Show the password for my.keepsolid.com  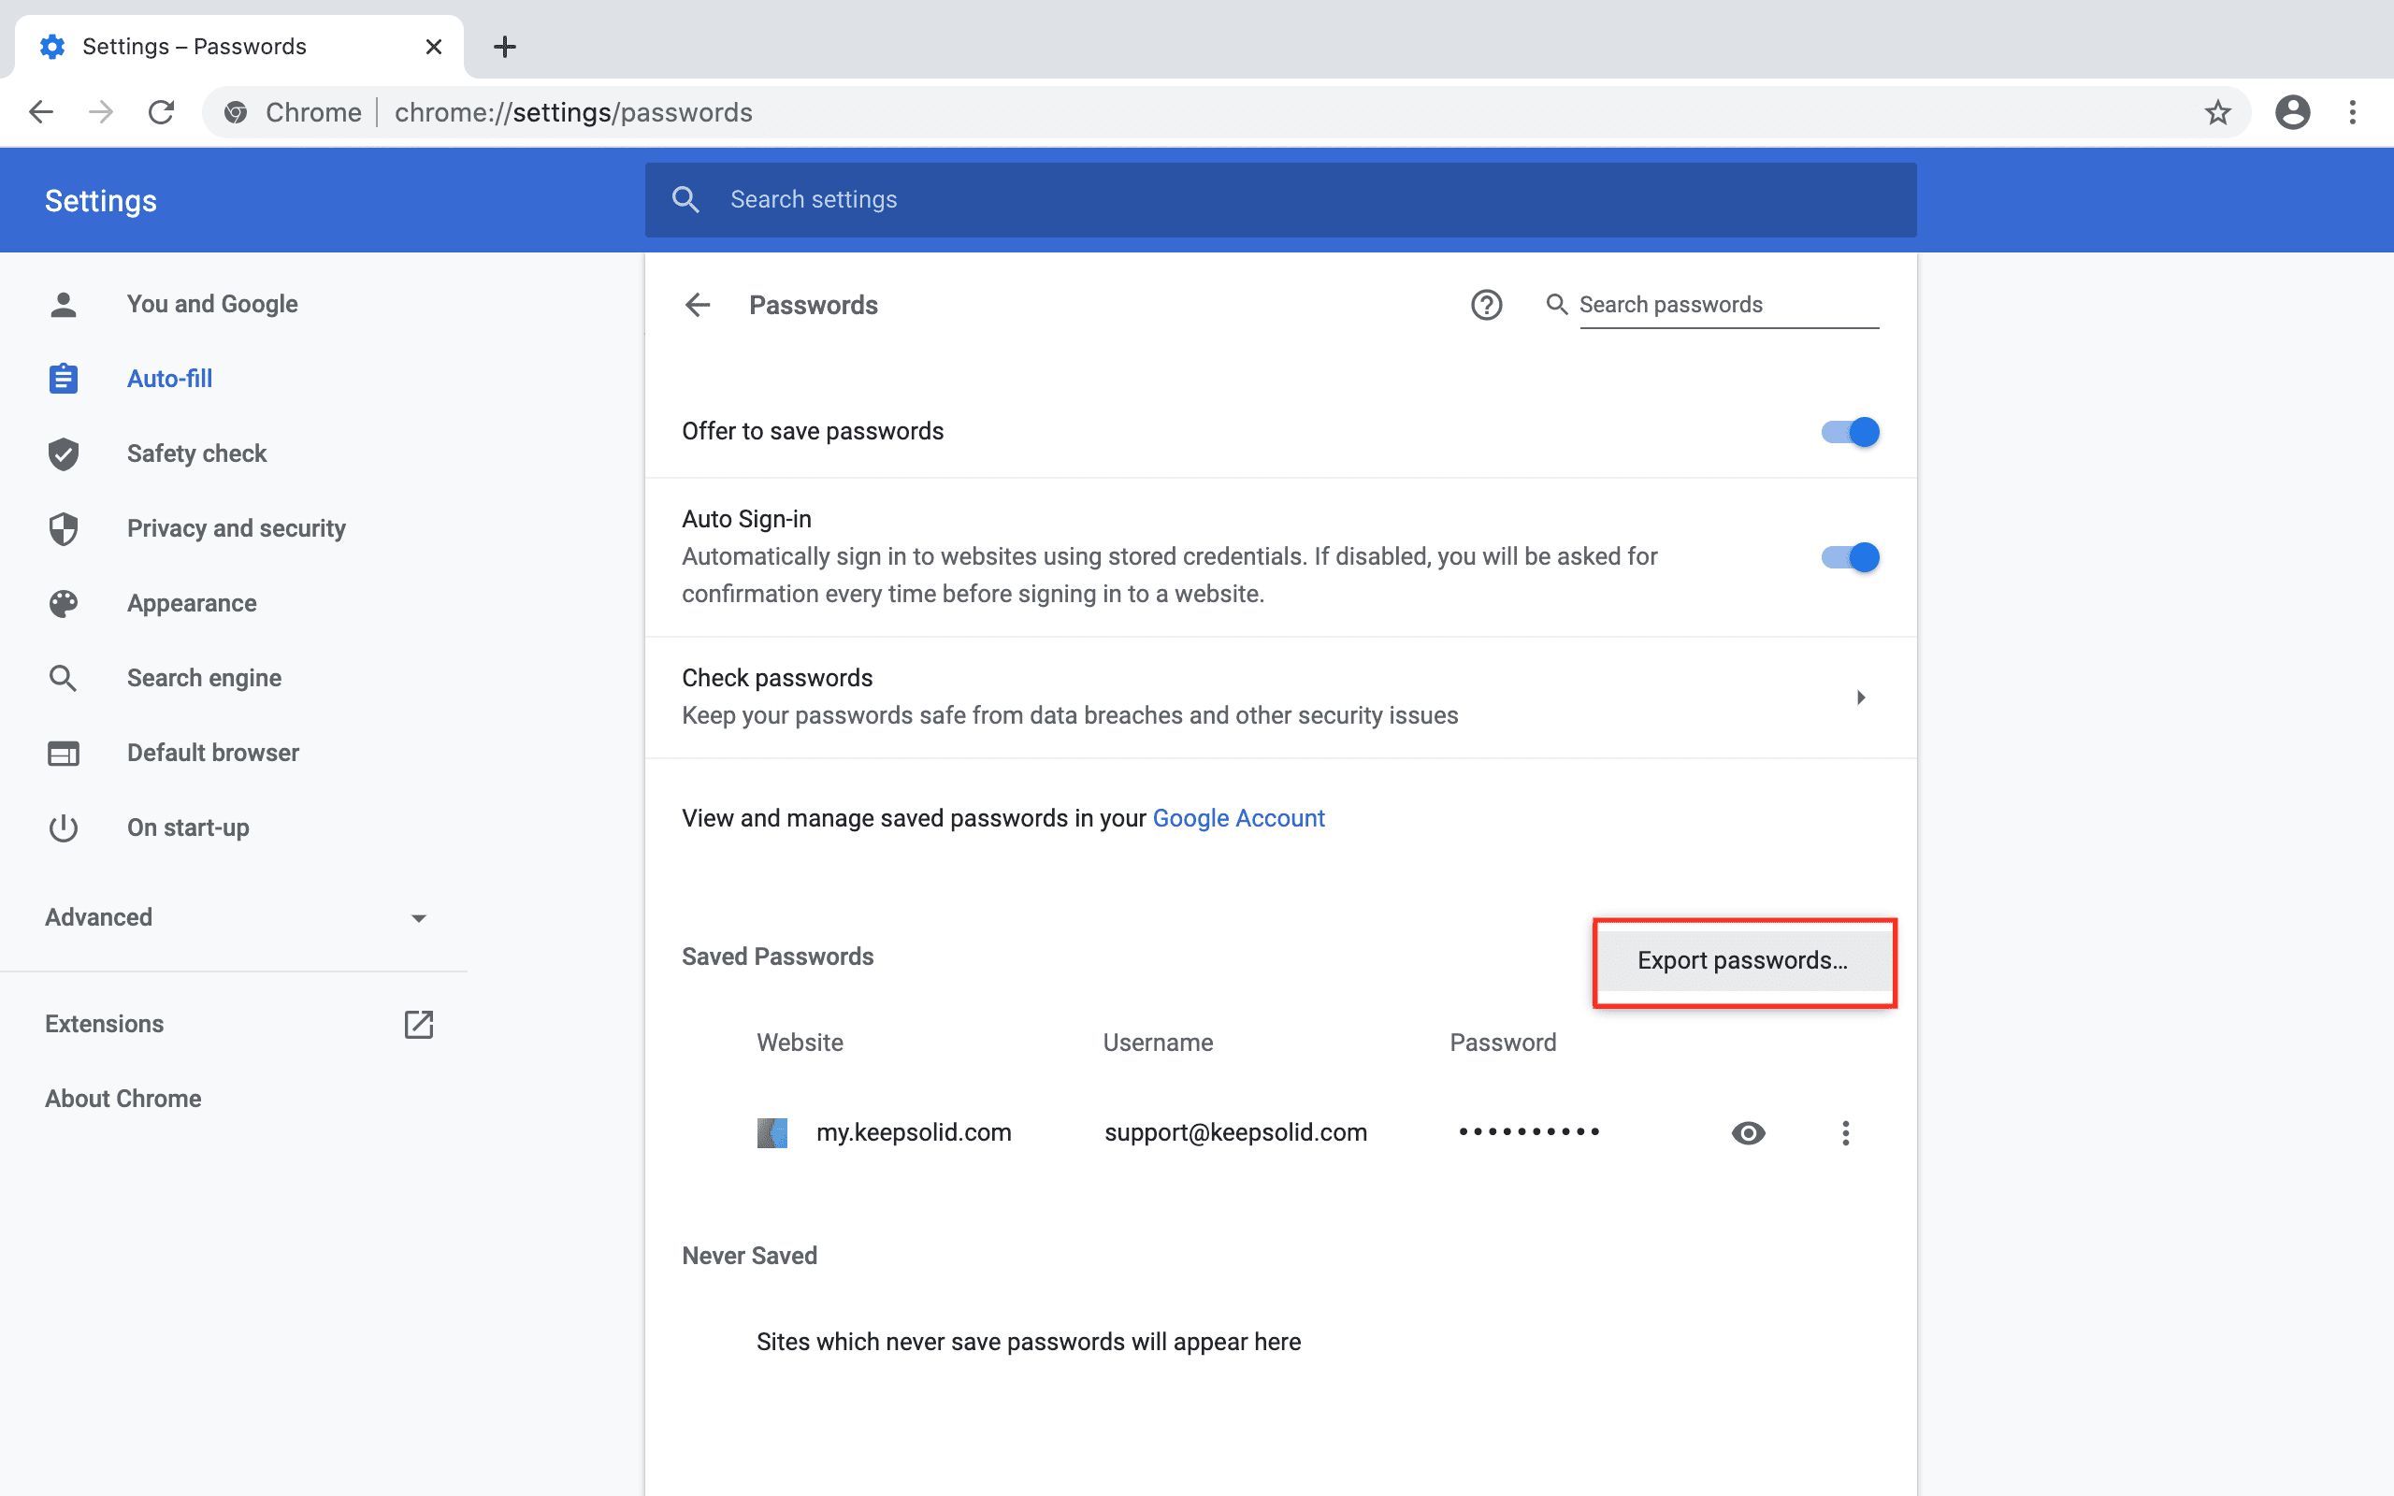click(1748, 1133)
